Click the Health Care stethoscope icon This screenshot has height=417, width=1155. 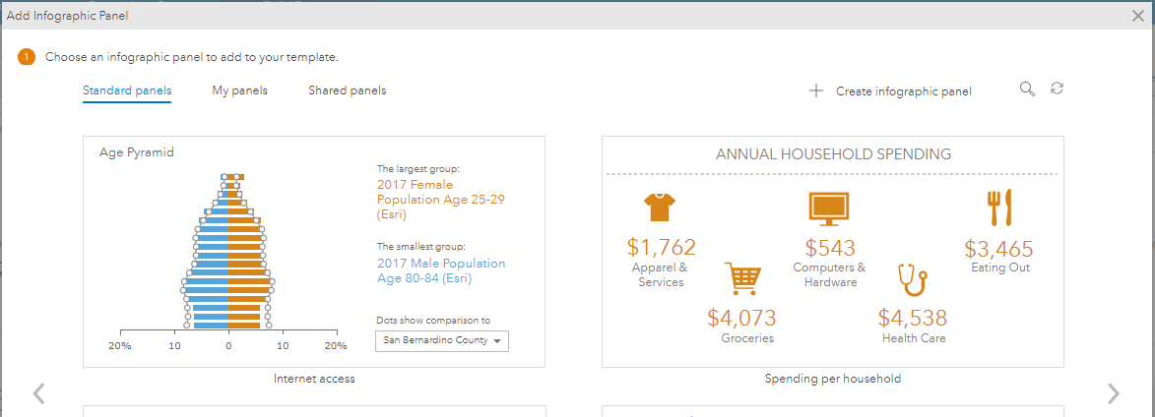click(912, 280)
